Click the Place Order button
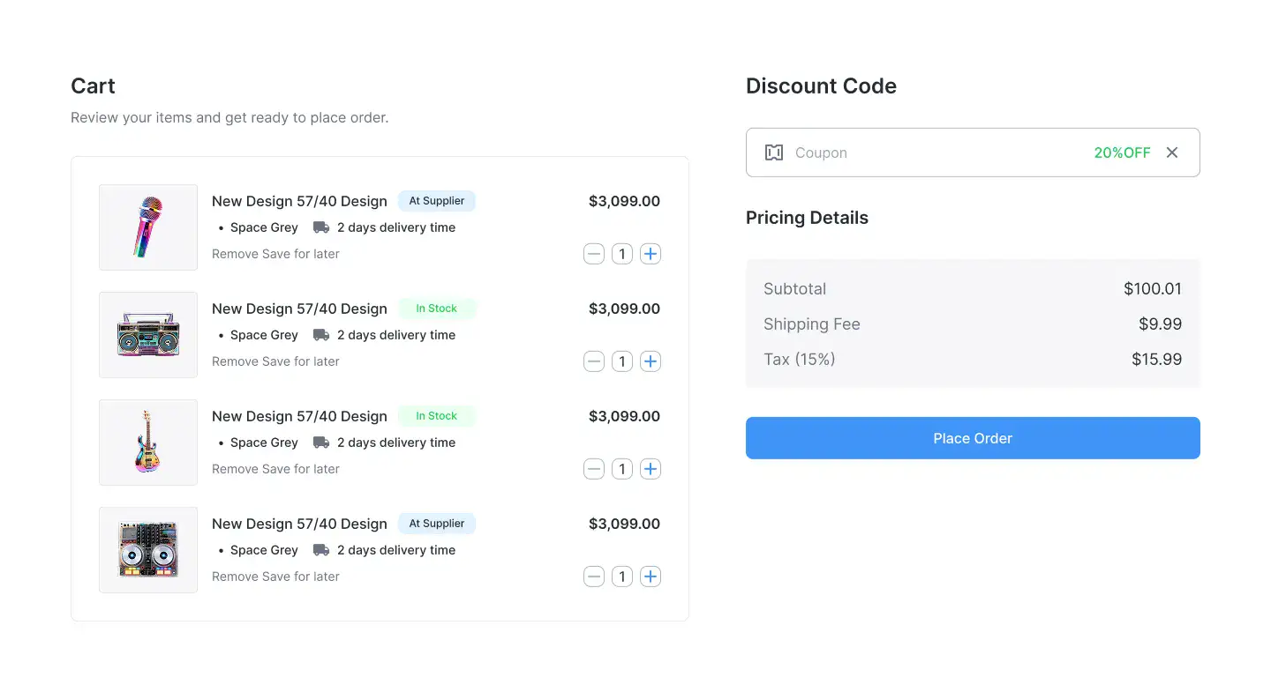This screenshot has width=1271, height=692. [973, 438]
